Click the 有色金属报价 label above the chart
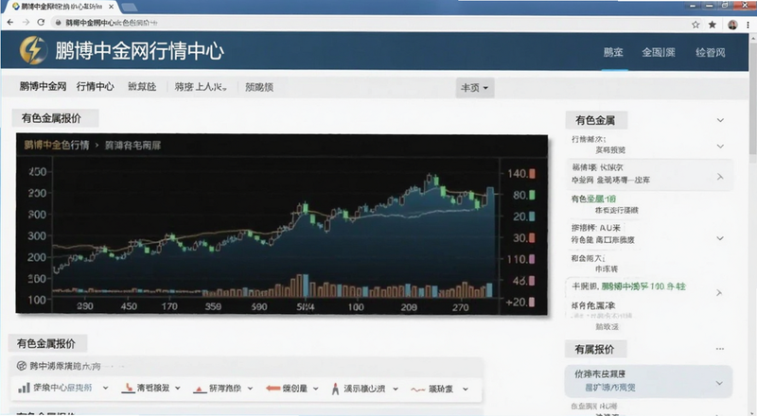 (52, 118)
